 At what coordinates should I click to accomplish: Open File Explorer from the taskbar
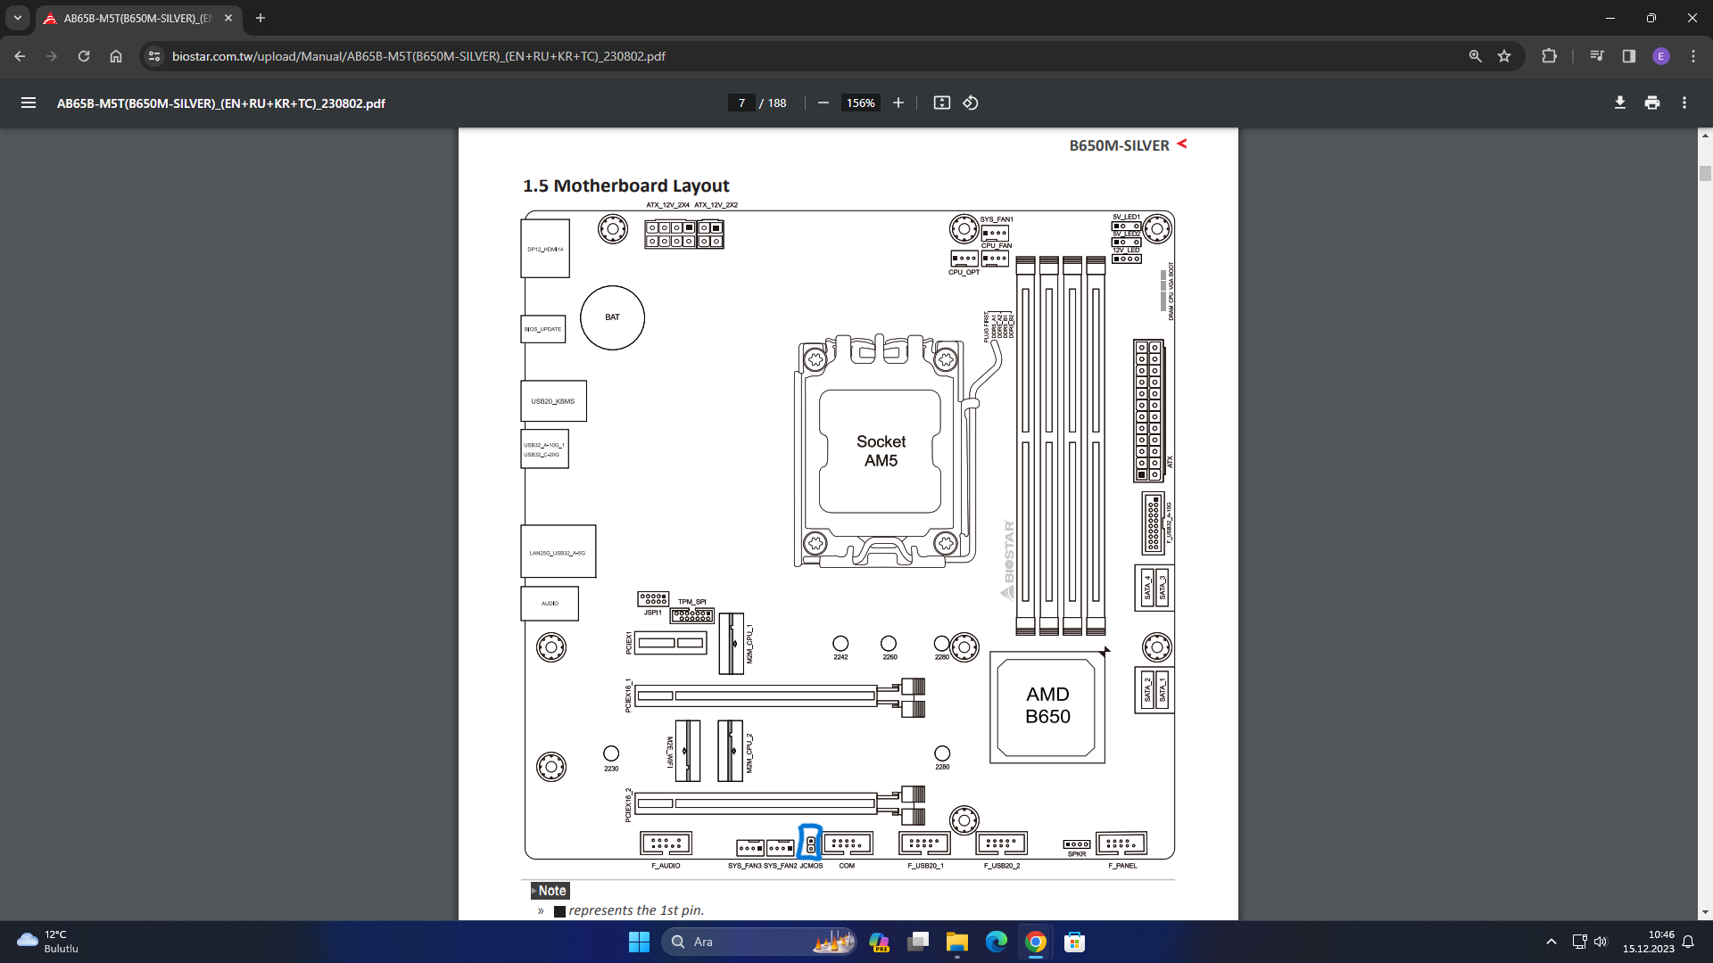(x=957, y=942)
